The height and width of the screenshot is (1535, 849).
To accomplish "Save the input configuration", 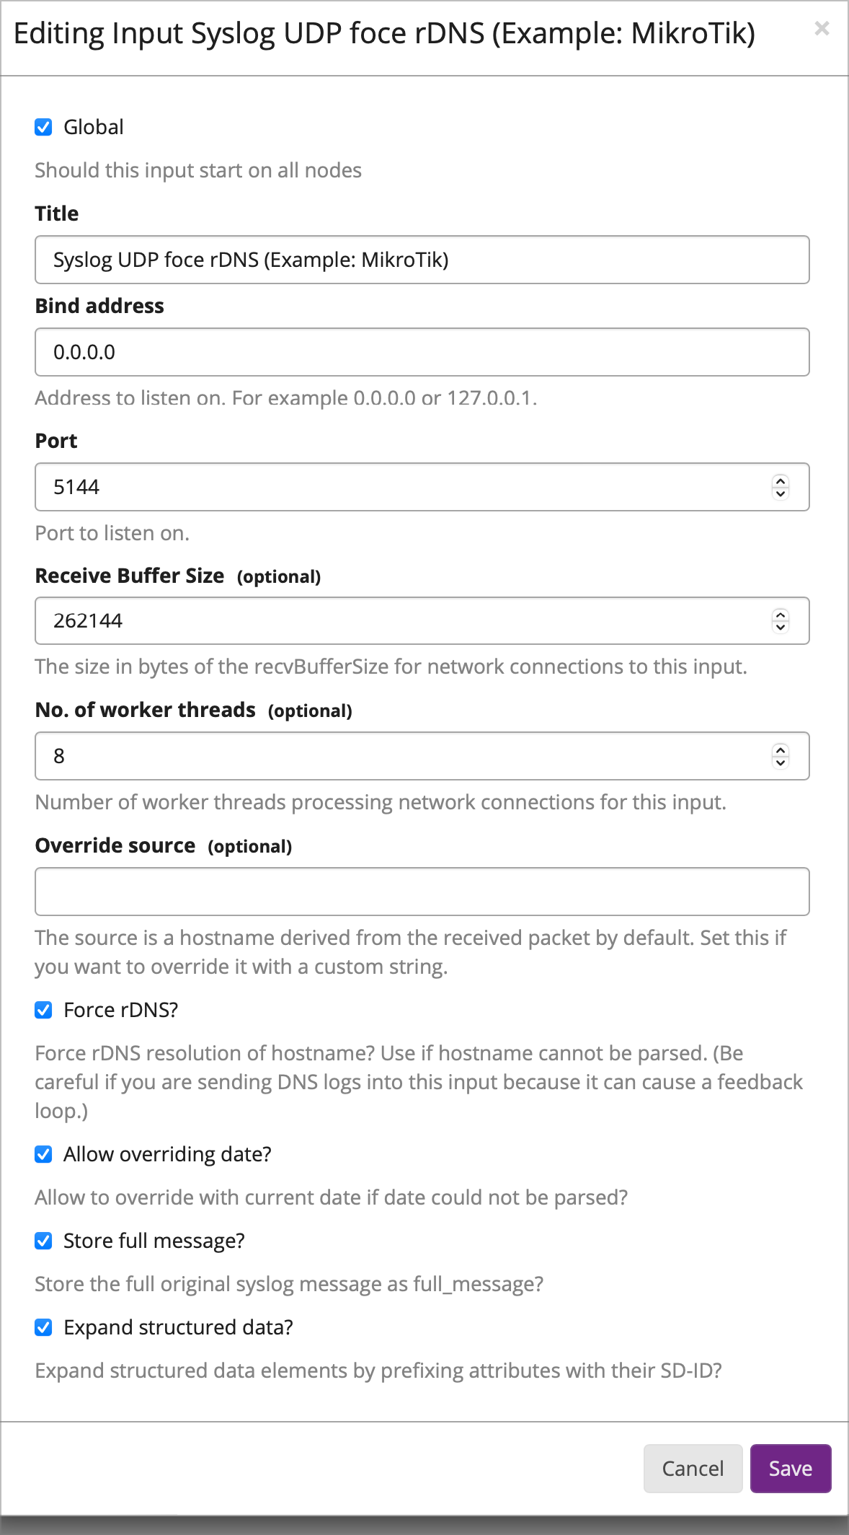I will click(790, 1469).
